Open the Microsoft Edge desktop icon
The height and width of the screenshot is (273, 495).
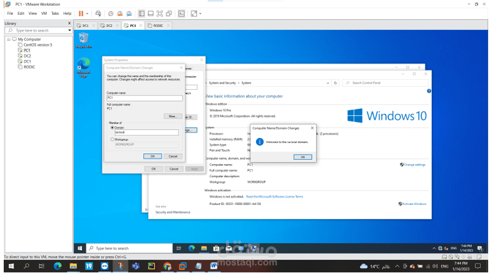click(x=83, y=67)
